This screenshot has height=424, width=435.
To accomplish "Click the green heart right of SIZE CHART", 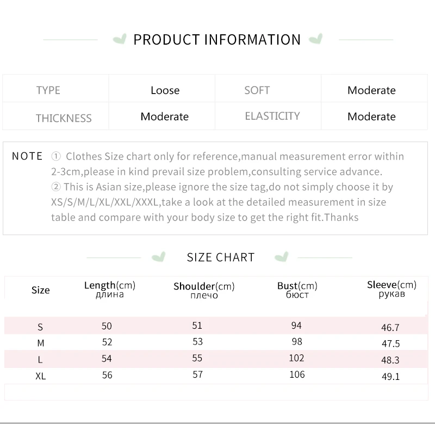I will pyautogui.click(x=282, y=257).
